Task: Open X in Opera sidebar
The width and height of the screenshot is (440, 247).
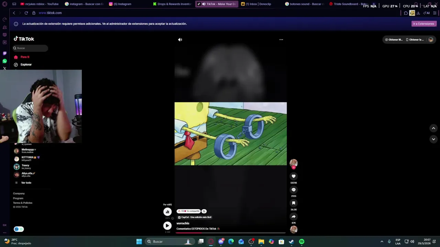Action: click(4, 69)
